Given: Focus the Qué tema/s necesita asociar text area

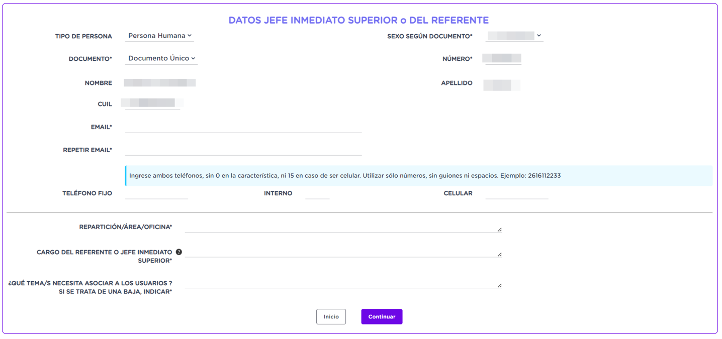Looking at the screenshot, I should pos(343,283).
